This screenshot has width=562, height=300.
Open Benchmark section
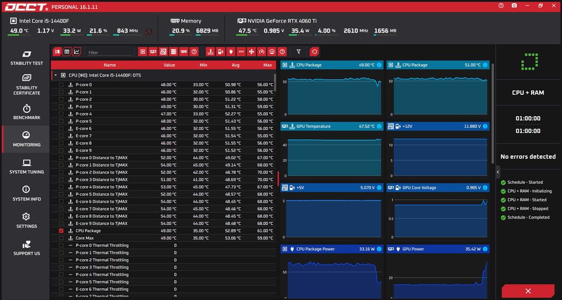click(26, 112)
